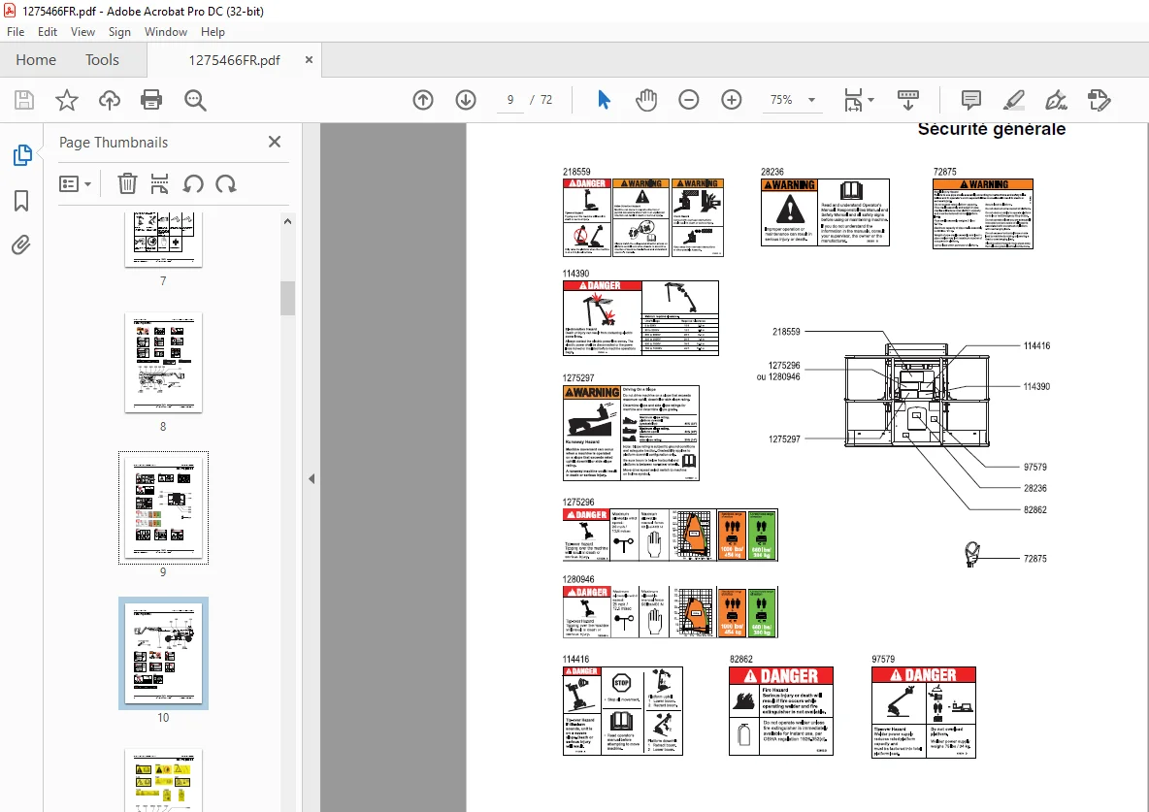Switch to the Tools tab
This screenshot has width=1149, height=812.
click(102, 60)
